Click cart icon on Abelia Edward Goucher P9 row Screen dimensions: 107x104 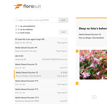pyautogui.click(x=64, y=48)
